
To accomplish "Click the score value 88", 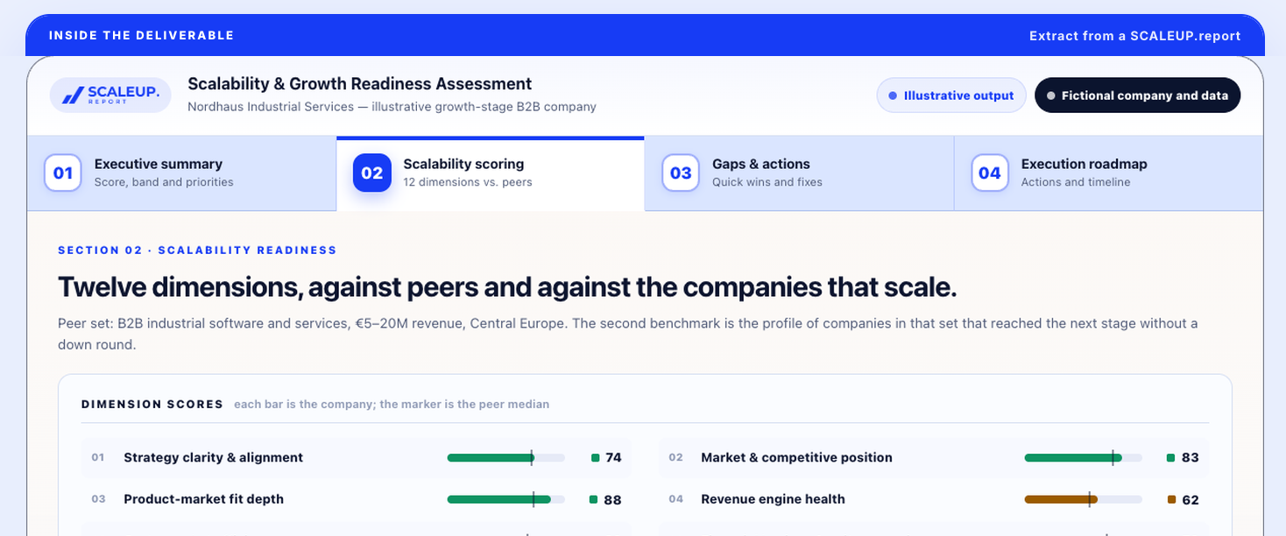I will pos(613,500).
